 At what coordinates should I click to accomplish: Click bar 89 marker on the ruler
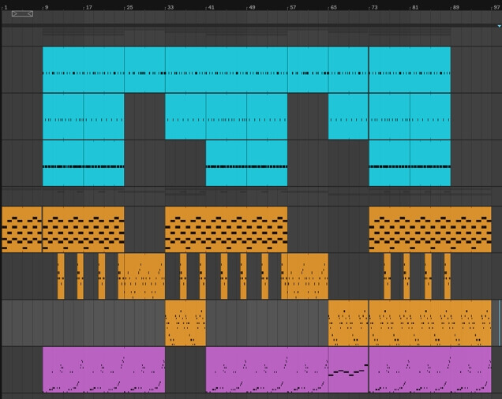[456, 7]
